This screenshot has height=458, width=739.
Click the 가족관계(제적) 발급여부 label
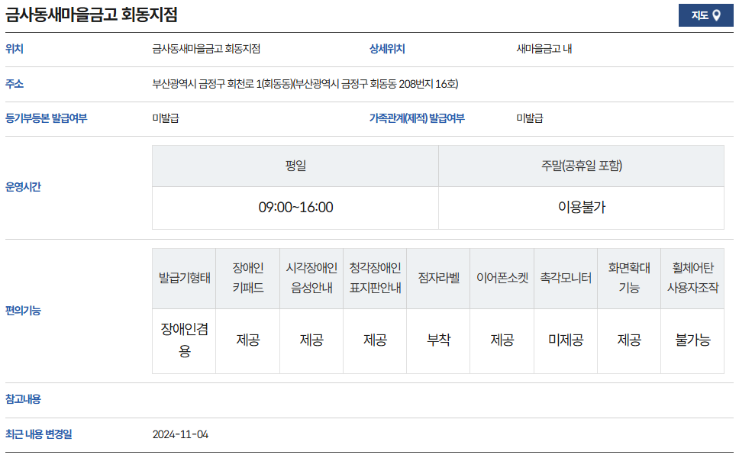point(416,119)
